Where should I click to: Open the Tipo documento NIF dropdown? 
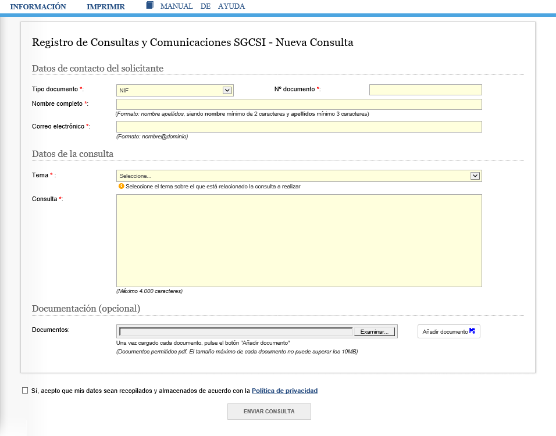[169, 90]
